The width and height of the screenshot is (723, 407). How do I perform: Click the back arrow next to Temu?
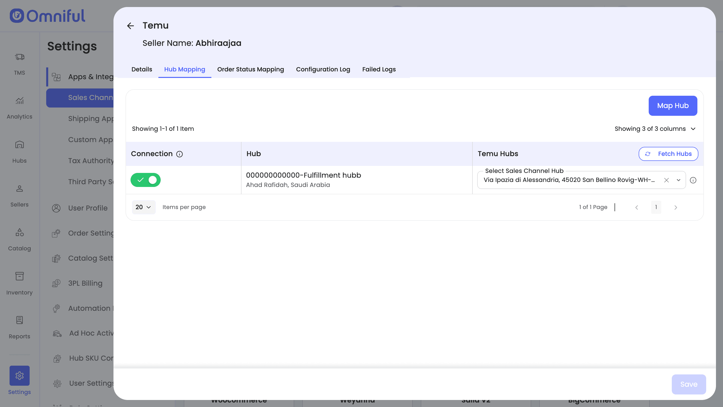click(131, 26)
